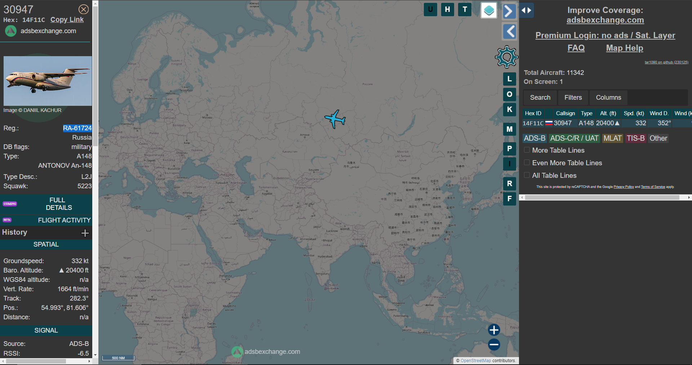Open the Terms of Service link
Viewport: 692px width, 365px height.
[653, 187]
